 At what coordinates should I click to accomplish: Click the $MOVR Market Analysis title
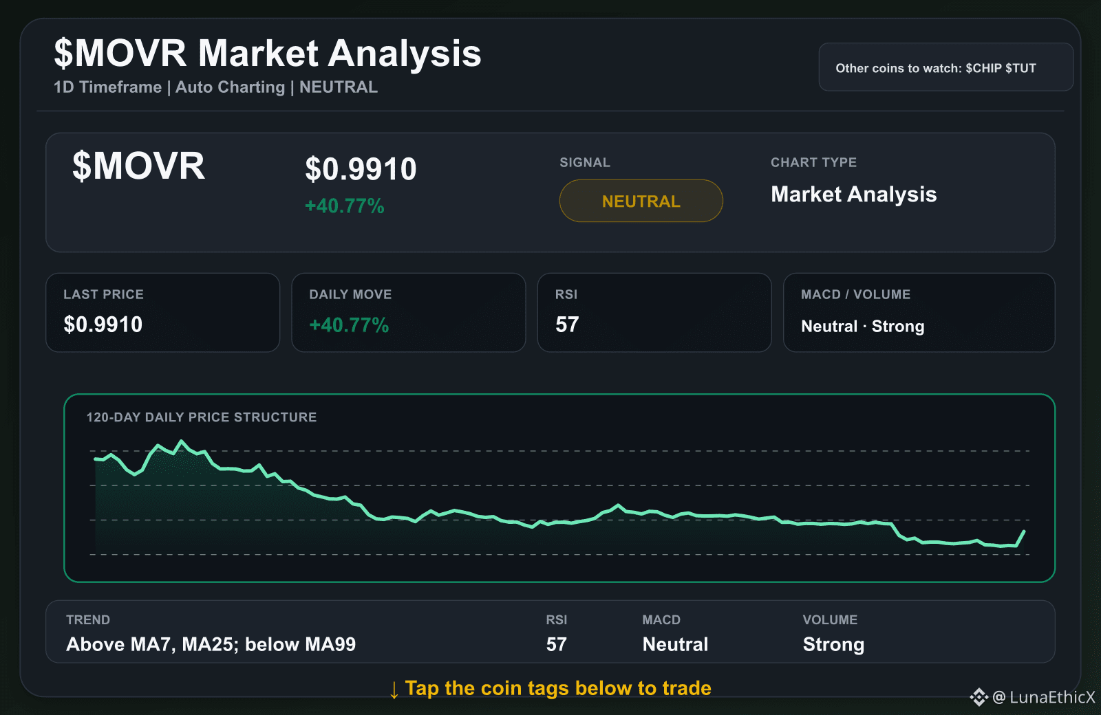268,53
